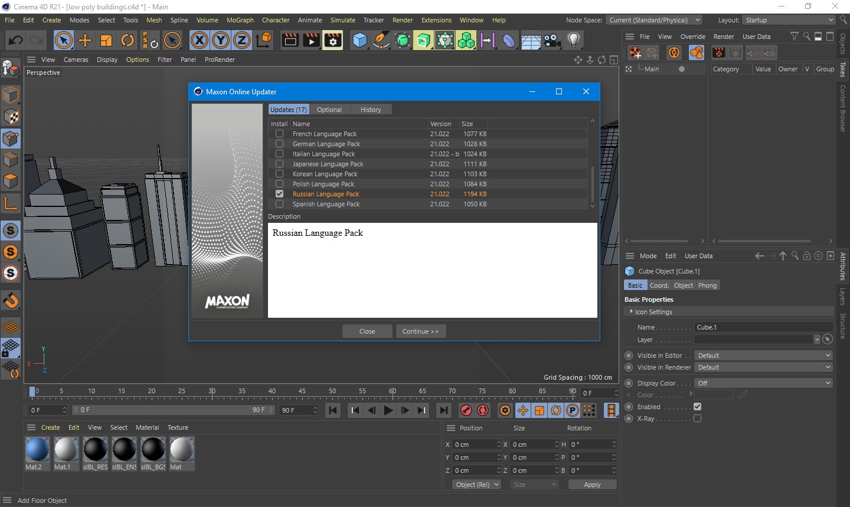
Task: Click the object Name input field
Action: 763,327
